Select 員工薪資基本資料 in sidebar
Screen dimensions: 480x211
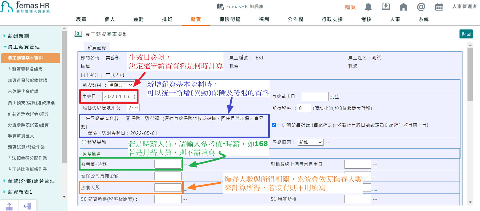click(x=30, y=58)
